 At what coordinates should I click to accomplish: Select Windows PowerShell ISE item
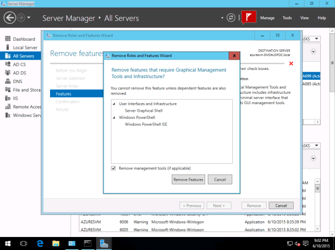[146, 124]
